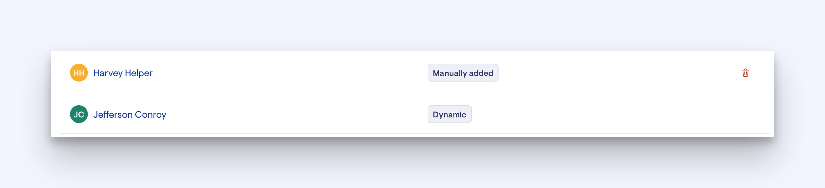
Task: Click the Dynamic badge
Action: [449, 114]
